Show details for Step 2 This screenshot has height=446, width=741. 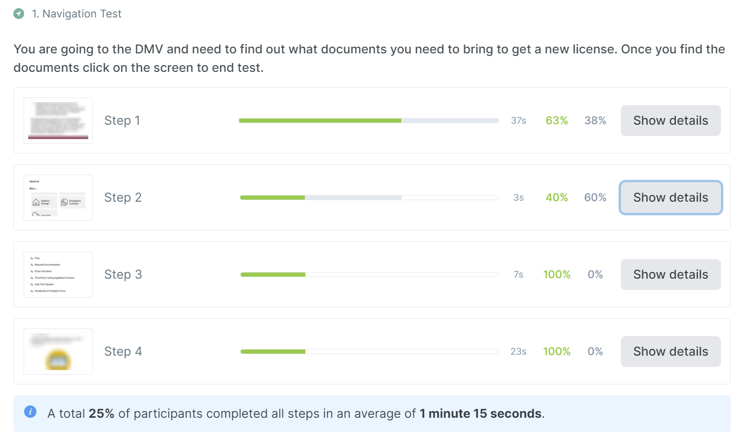[x=671, y=198]
